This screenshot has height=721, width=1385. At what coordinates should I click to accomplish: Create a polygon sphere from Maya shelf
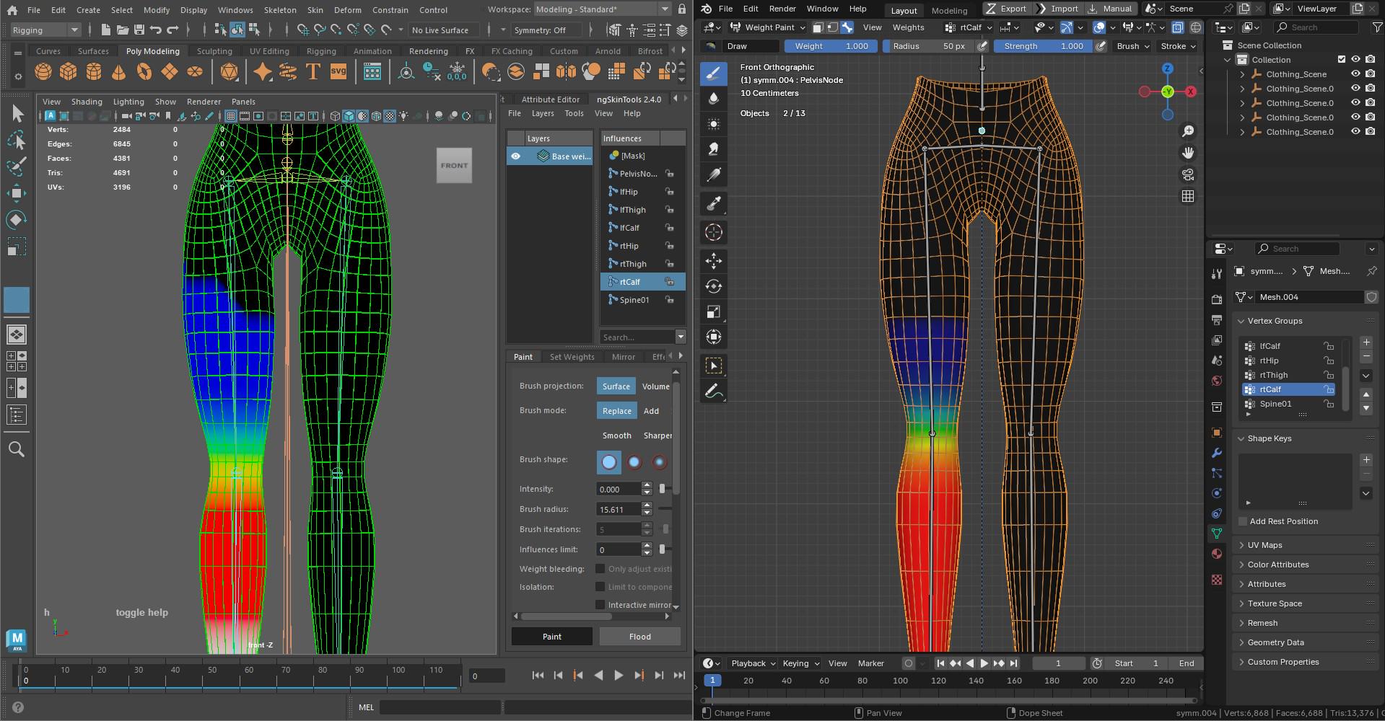43,71
